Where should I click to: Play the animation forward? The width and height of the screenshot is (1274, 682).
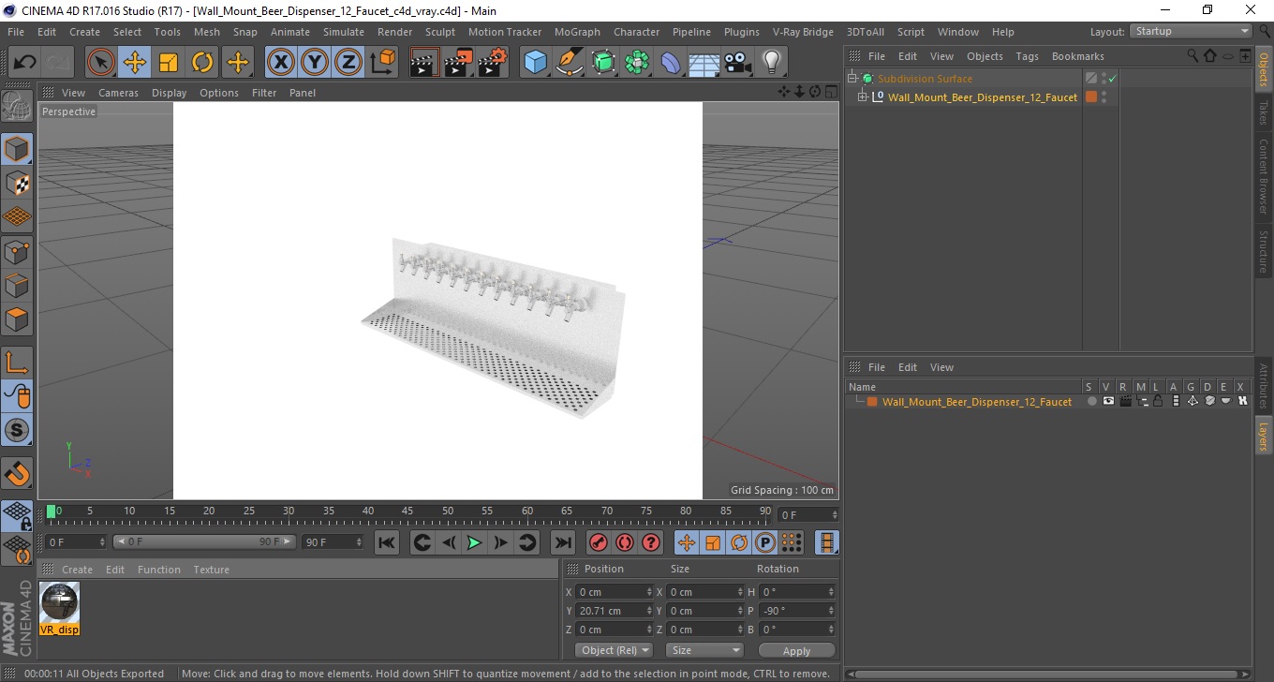tap(474, 542)
